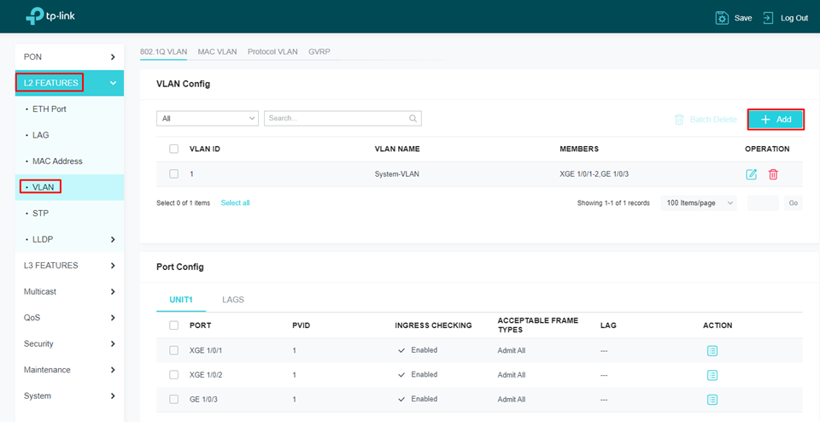Viewport: 820px width, 422px height.
Task: Click the Save icon in the header
Action: pos(723,18)
